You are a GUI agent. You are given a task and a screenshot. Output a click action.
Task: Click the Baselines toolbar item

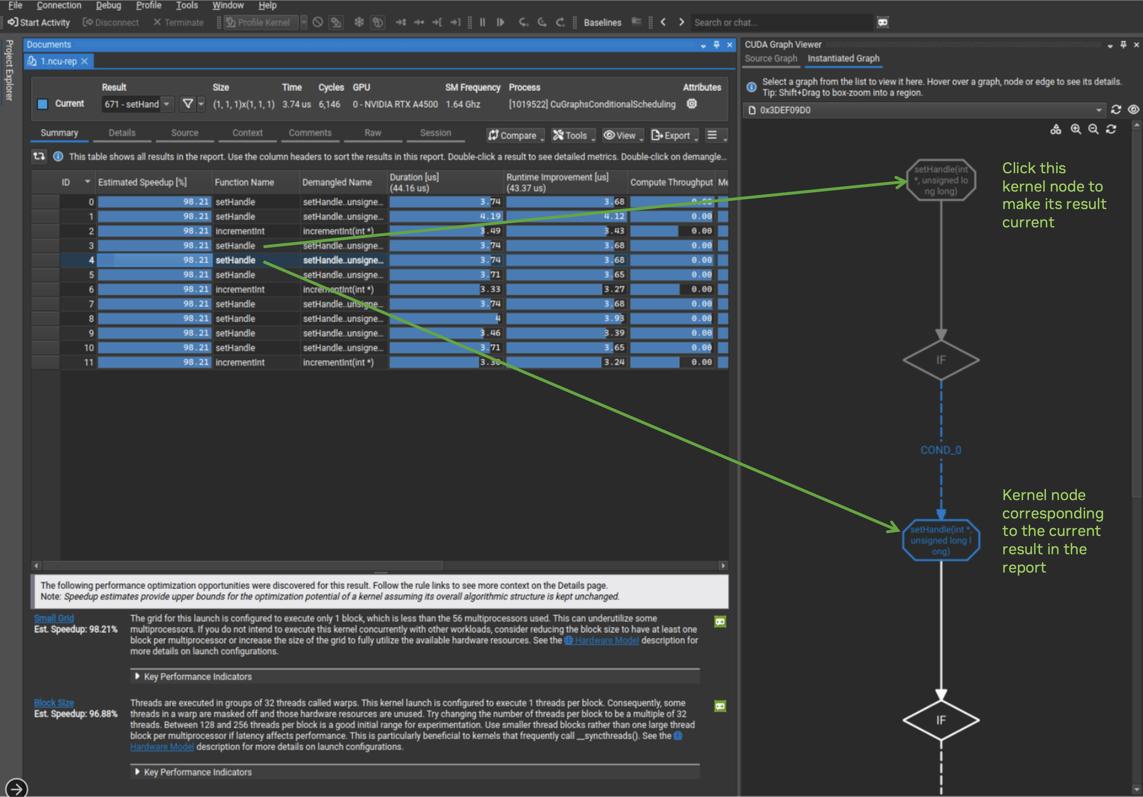602,22
